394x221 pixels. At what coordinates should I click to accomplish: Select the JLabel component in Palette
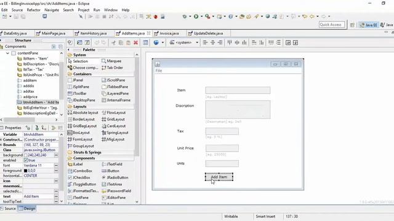pos(75,164)
